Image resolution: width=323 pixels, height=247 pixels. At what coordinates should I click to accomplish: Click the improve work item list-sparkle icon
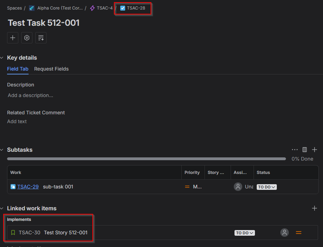(x=41, y=38)
